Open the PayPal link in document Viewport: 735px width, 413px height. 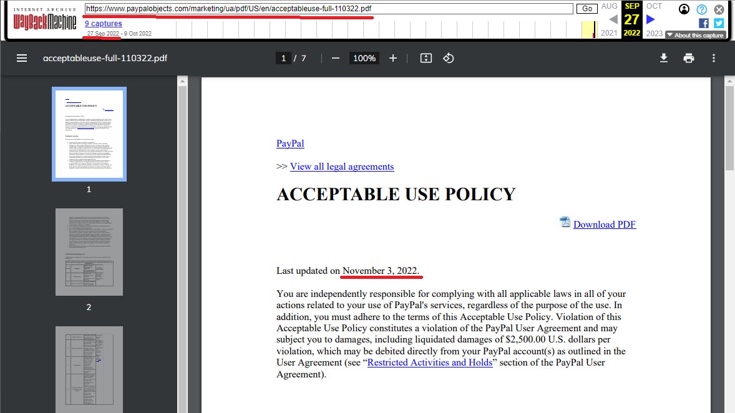[290, 143]
